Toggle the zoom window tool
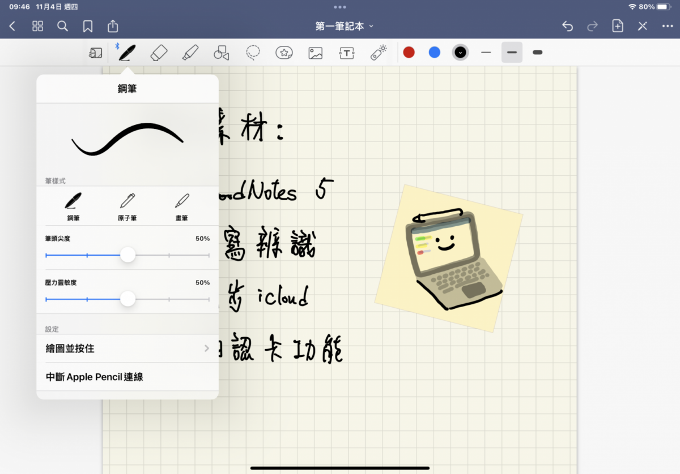This screenshot has height=474, width=680. click(x=95, y=53)
